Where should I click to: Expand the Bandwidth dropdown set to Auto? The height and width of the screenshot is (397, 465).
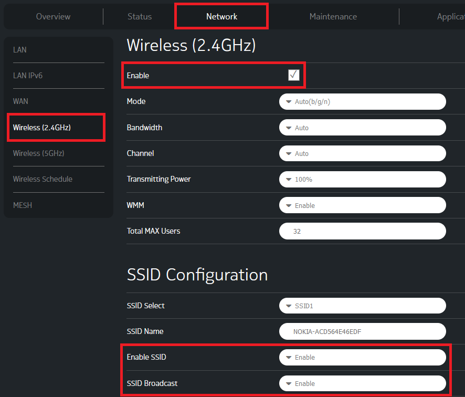(362, 127)
